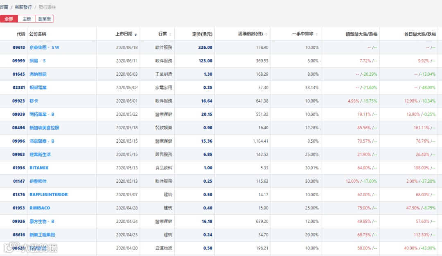Open 沛嘉醫療 - B company link
This screenshot has width=442, height=256.
[x=42, y=141]
